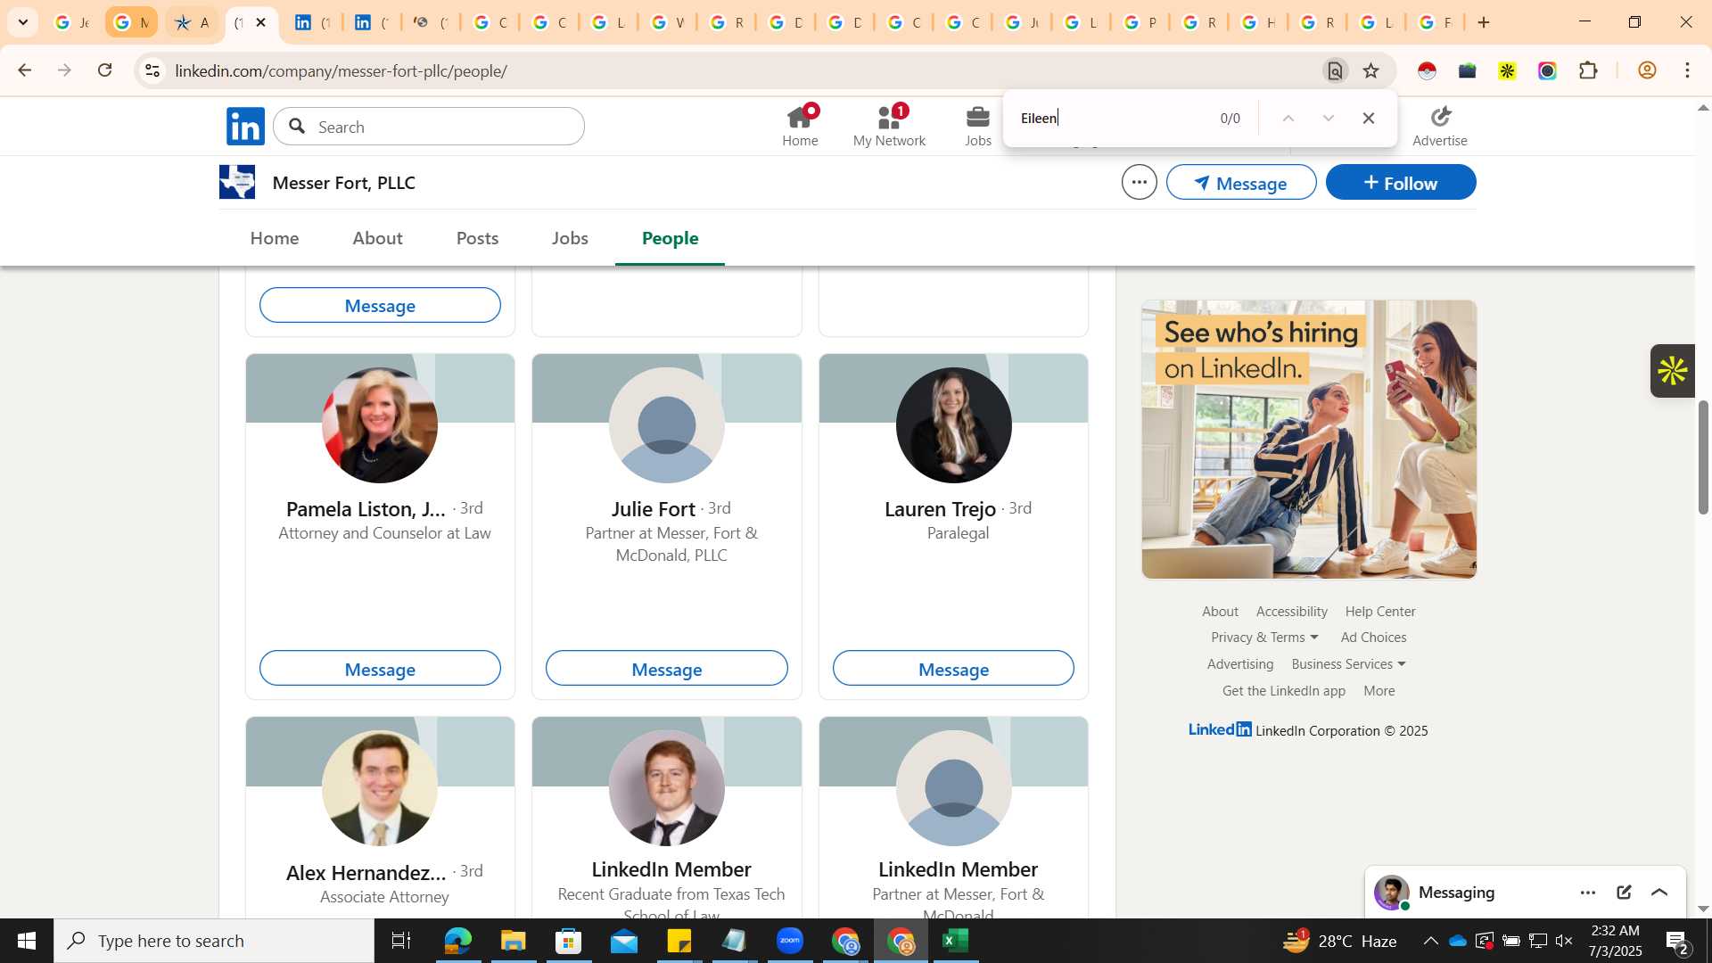Open Chrome three-dot menu
Image resolution: width=1712 pixels, height=963 pixels.
pyautogui.click(x=1688, y=70)
